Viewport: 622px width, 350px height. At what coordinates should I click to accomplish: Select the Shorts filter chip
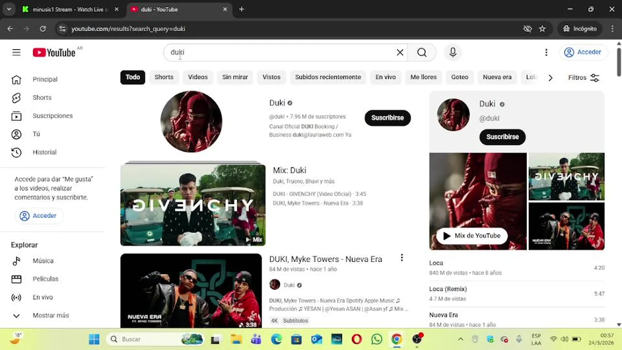tap(164, 77)
